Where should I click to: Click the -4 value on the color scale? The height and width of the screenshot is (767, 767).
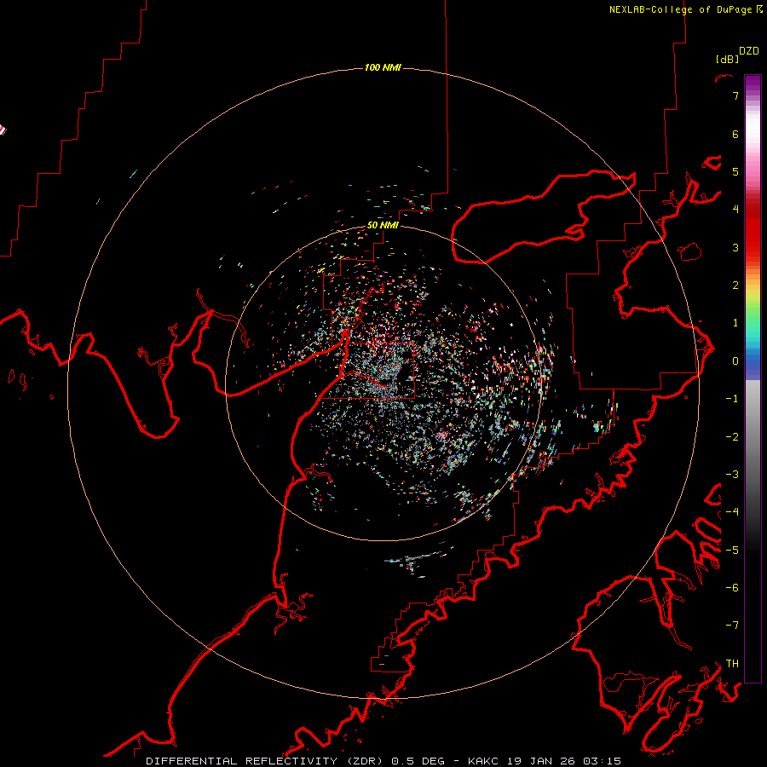pos(732,511)
